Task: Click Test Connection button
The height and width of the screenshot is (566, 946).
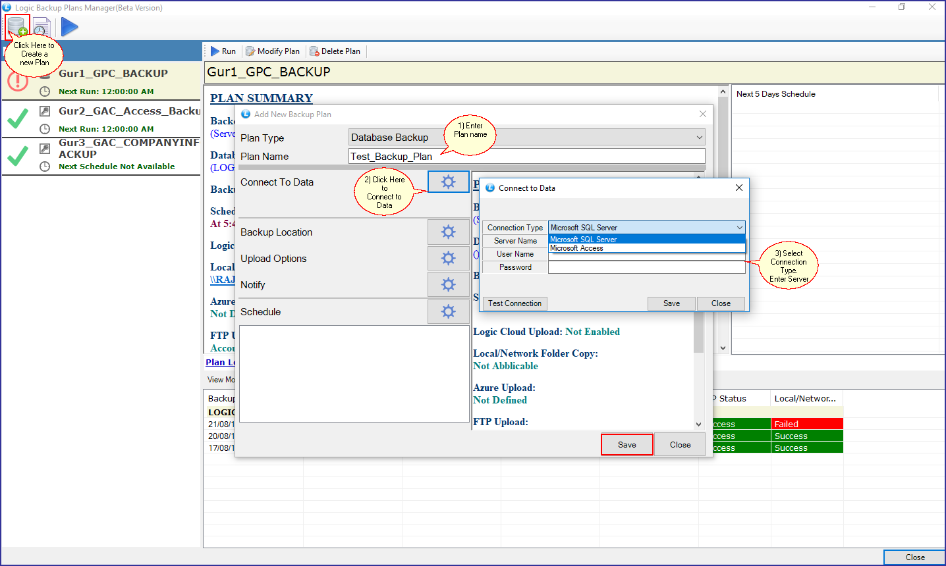Action: 515,303
